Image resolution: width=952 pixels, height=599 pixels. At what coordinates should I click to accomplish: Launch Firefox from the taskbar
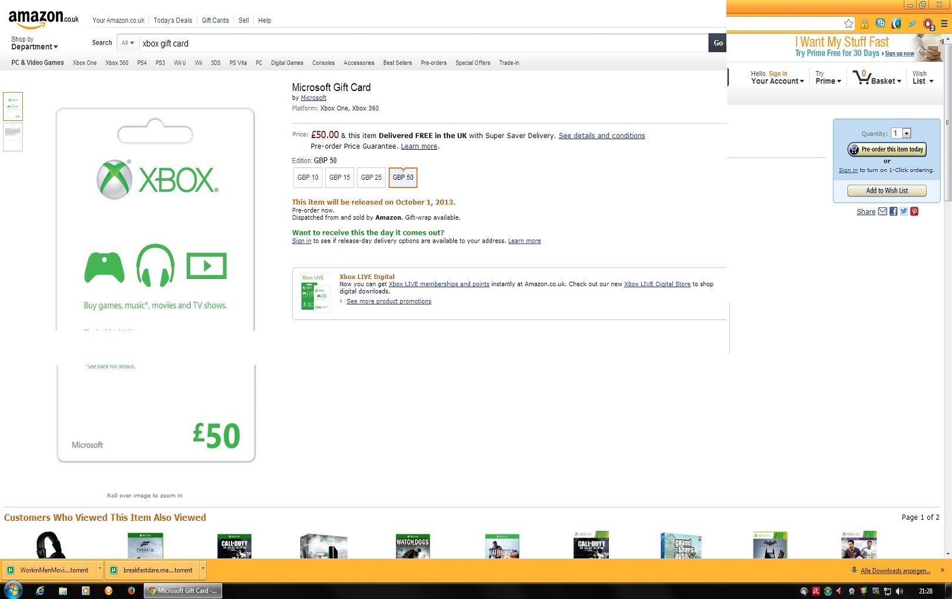coord(131,591)
